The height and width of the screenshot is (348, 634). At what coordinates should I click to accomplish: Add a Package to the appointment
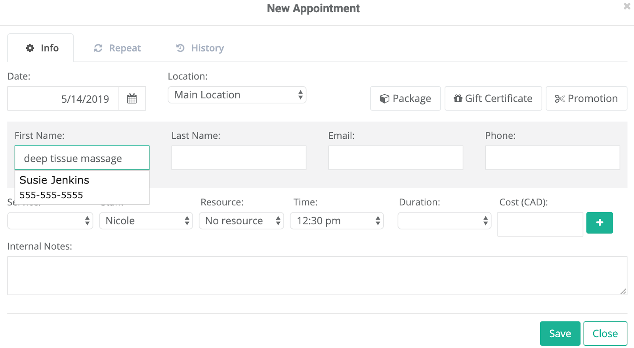(x=405, y=99)
